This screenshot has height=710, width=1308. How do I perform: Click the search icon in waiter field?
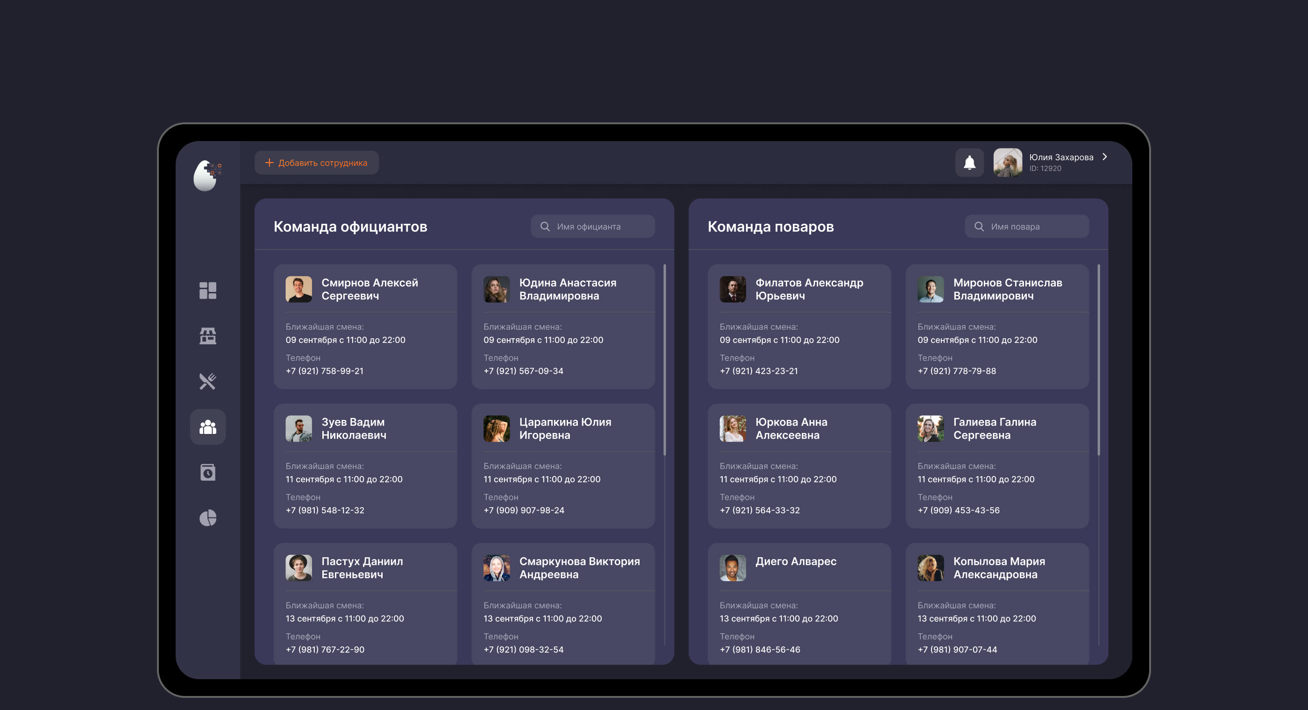[x=545, y=227]
